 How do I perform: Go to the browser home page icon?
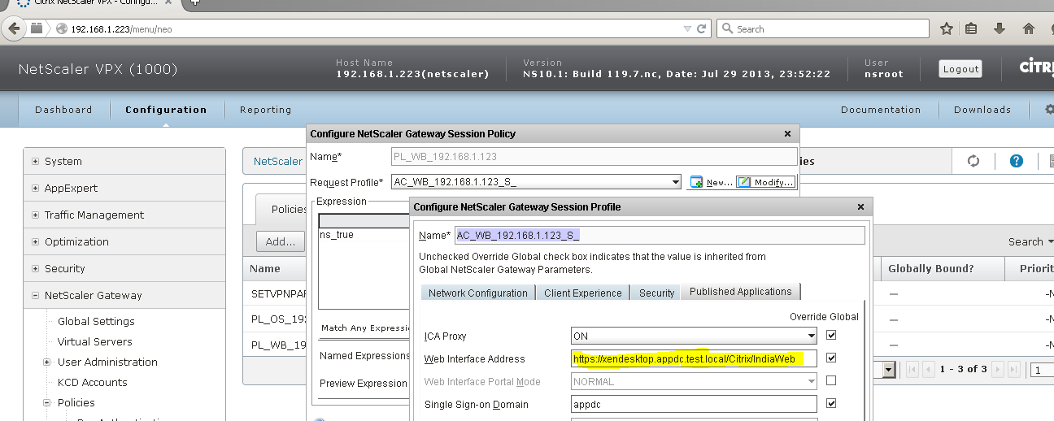(1029, 28)
